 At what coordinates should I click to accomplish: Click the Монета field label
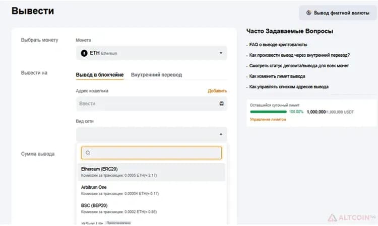pos(83,40)
